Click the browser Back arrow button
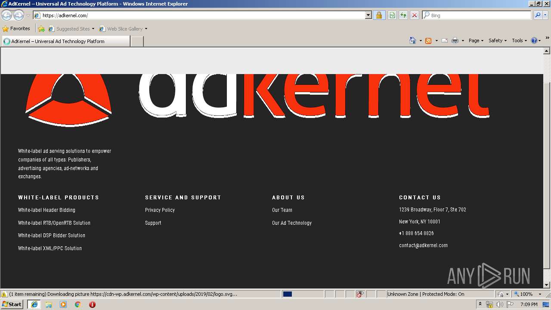The image size is (551, 310). tap(7, 15)
